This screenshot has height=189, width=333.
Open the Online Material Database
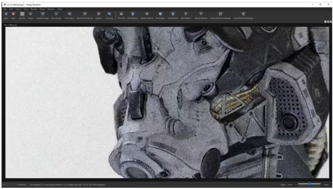point(220,15)
